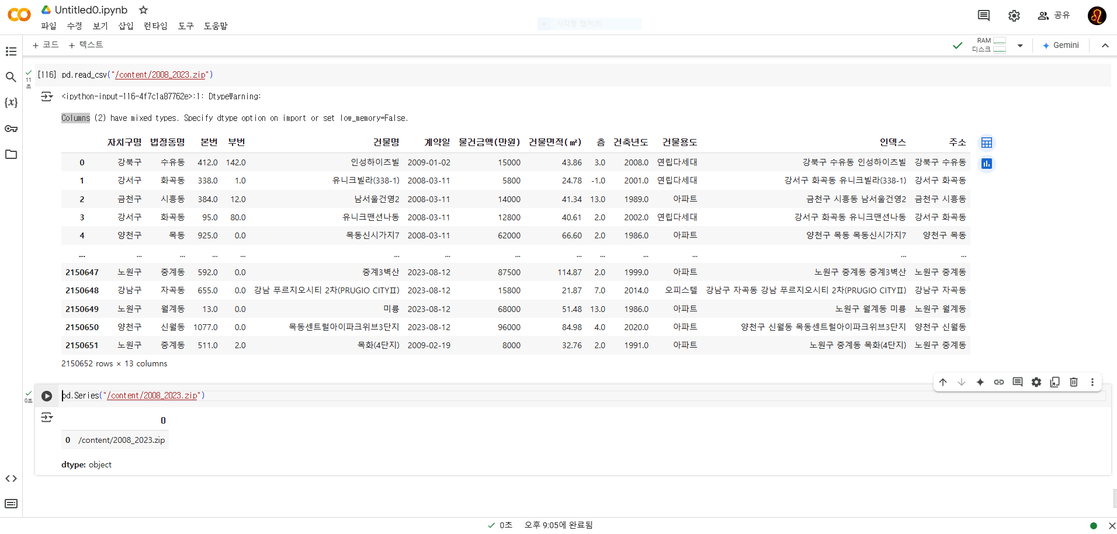Screen dimensions: 1117x534
Task: Convert dataframe to interactive table icon
Action: pyautogui.click(x=987, y=143)
